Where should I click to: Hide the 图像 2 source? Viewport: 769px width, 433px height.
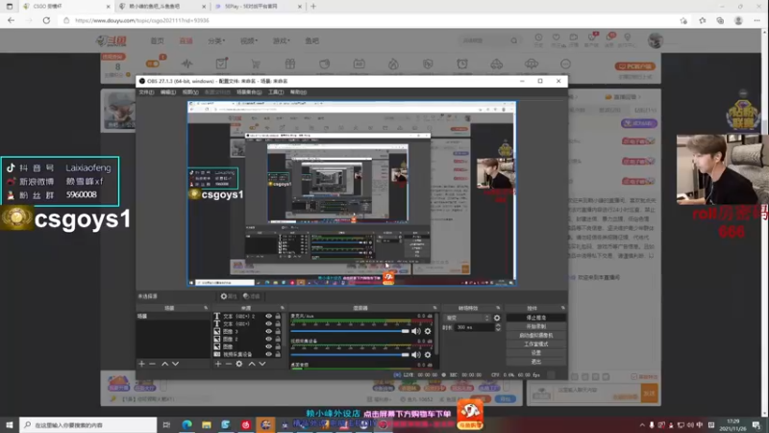(269, 339)
